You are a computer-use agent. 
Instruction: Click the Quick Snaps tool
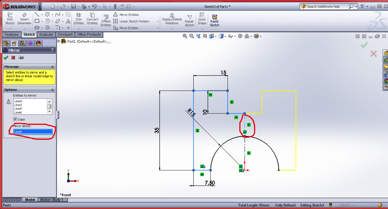(202, 19)
